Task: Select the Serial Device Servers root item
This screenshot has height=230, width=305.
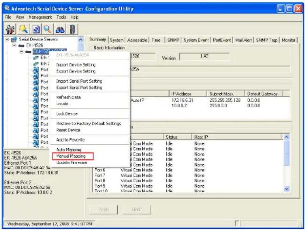Action: coord(38,39)
